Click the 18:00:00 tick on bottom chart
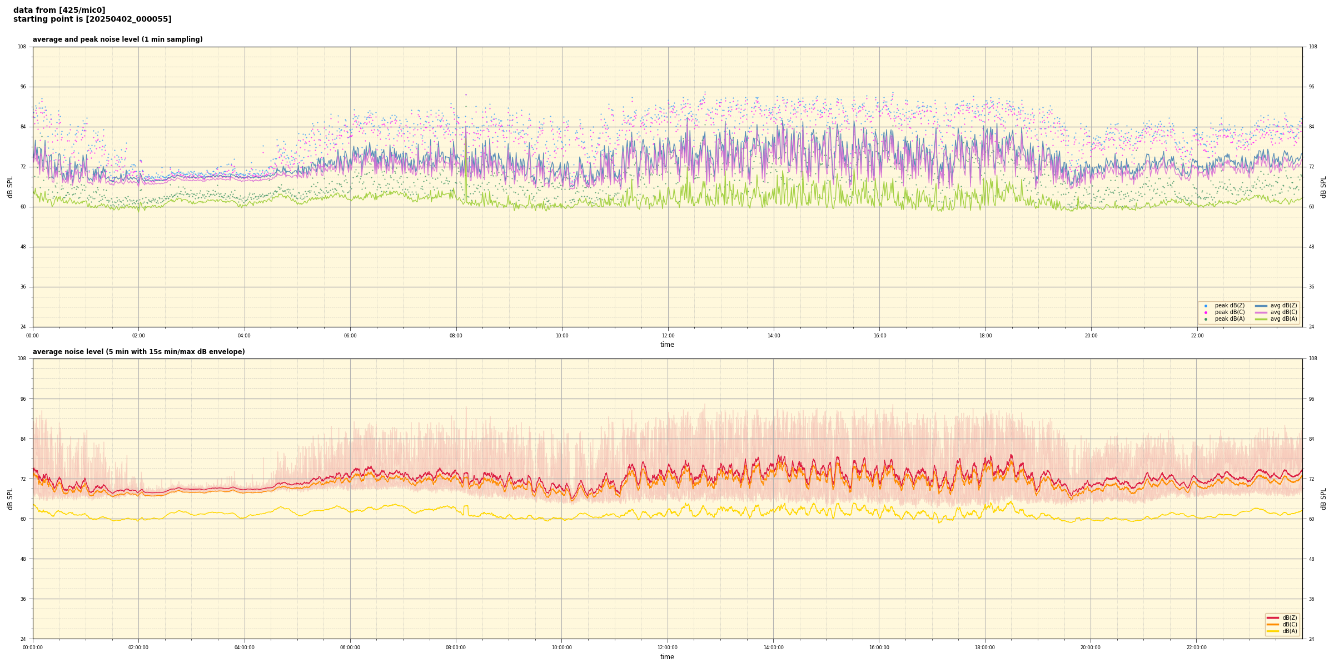 point(985,648)
